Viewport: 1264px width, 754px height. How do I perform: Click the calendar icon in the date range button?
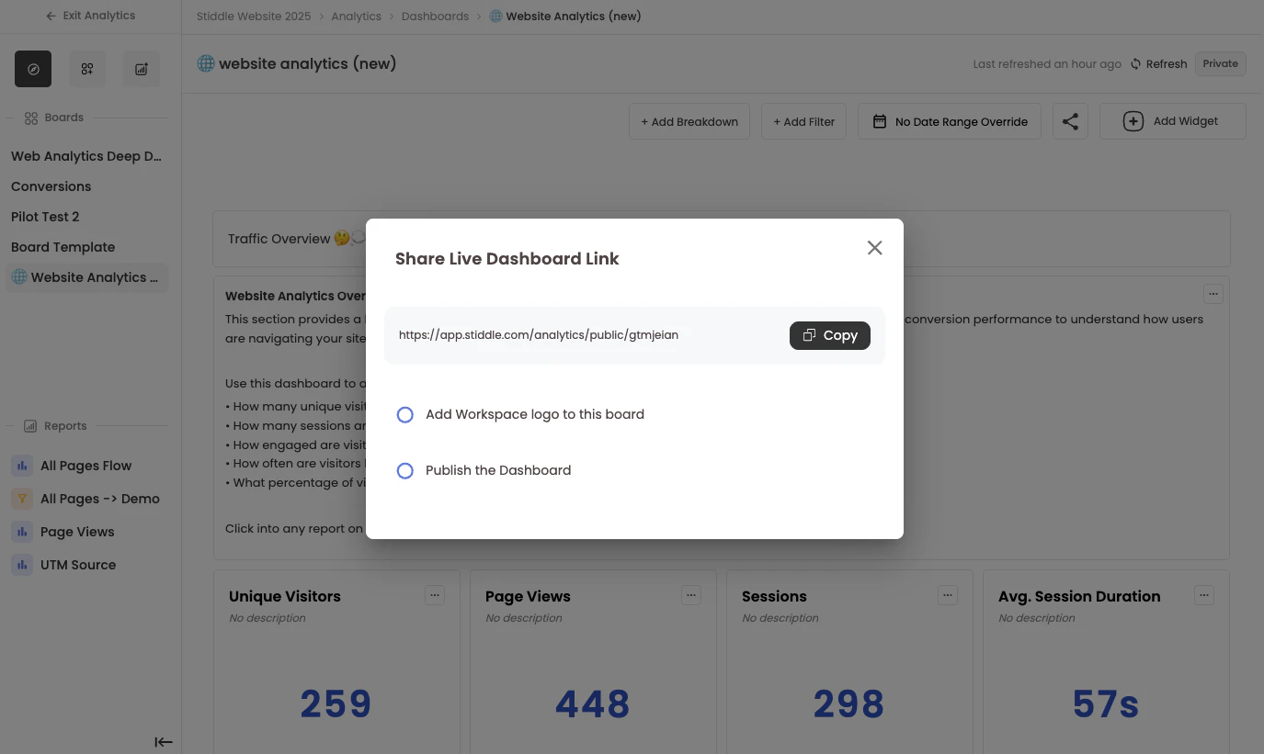tap(880, 121)
